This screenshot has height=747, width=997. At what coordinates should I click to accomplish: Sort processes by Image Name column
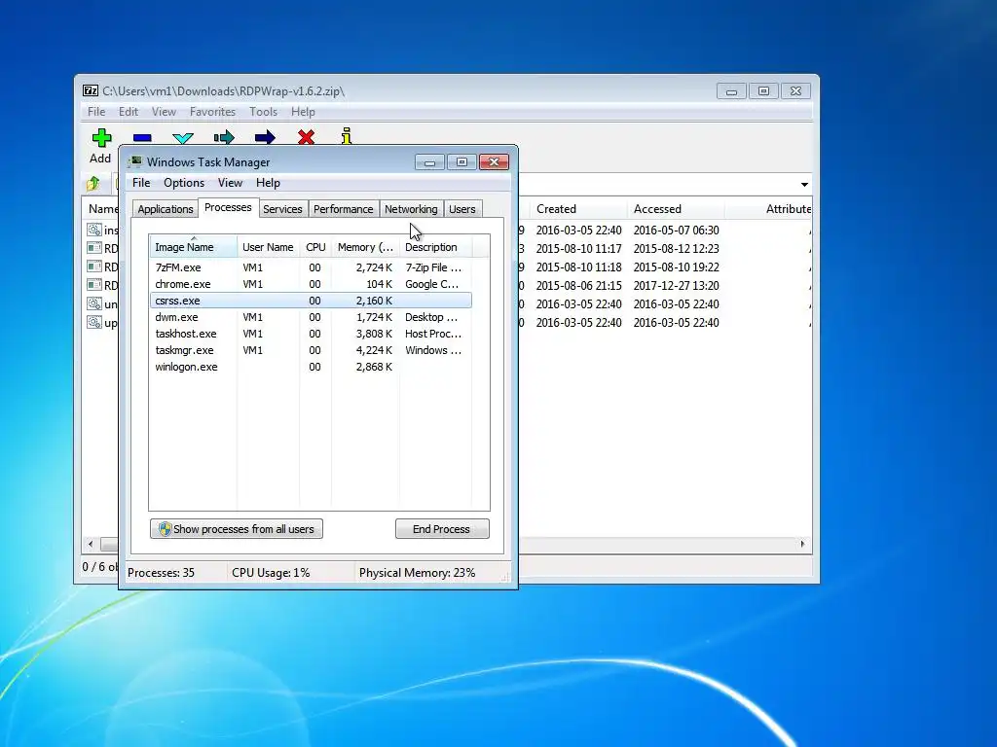[x=193, y=246]
